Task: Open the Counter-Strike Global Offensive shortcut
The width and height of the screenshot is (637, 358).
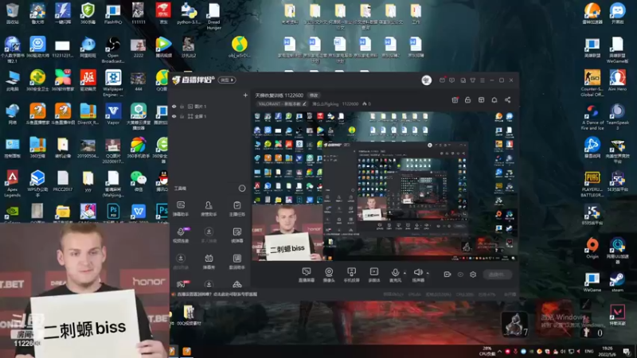Action: coord(592,83)
